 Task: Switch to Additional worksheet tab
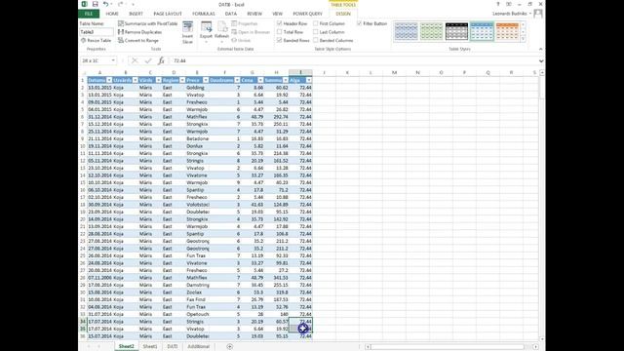(198, 347)
